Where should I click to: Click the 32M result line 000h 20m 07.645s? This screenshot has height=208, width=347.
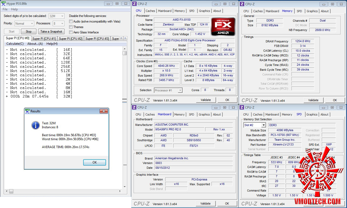[x=39, y=96]
